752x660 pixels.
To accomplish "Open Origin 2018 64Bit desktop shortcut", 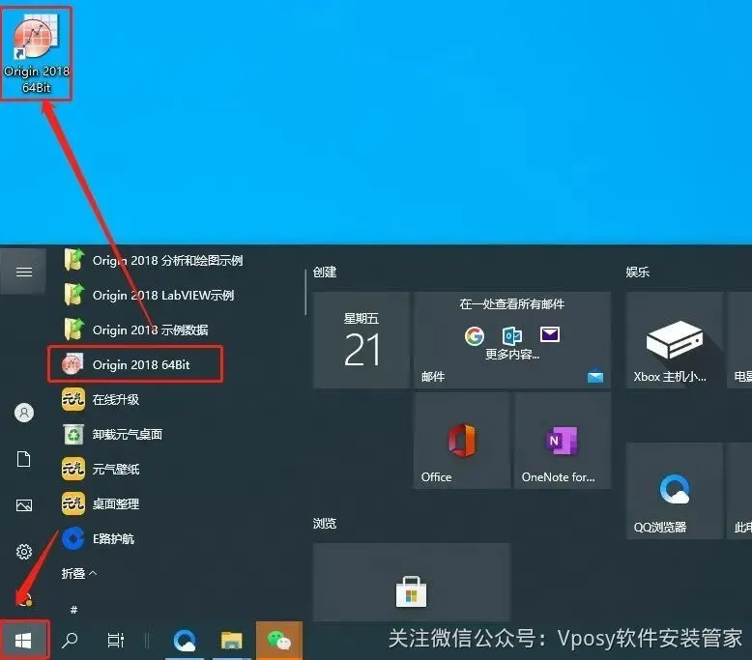I will [x=37, y=53].
